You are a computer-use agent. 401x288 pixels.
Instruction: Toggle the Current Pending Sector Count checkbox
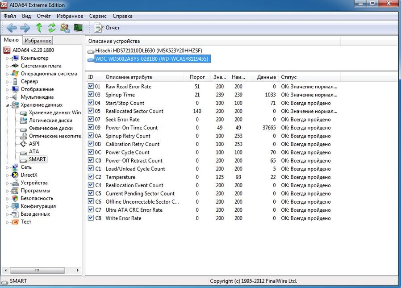point(91,193)
